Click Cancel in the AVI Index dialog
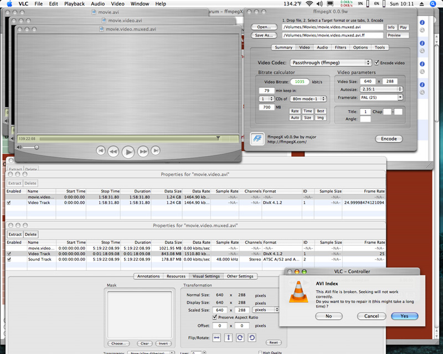Image resolution: width=443 pixels, height=354 pixels. point(372,316)
